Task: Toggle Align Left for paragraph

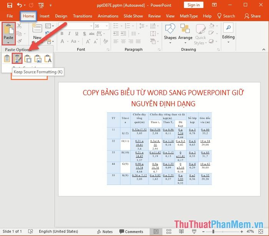Action: pos(116,42)
